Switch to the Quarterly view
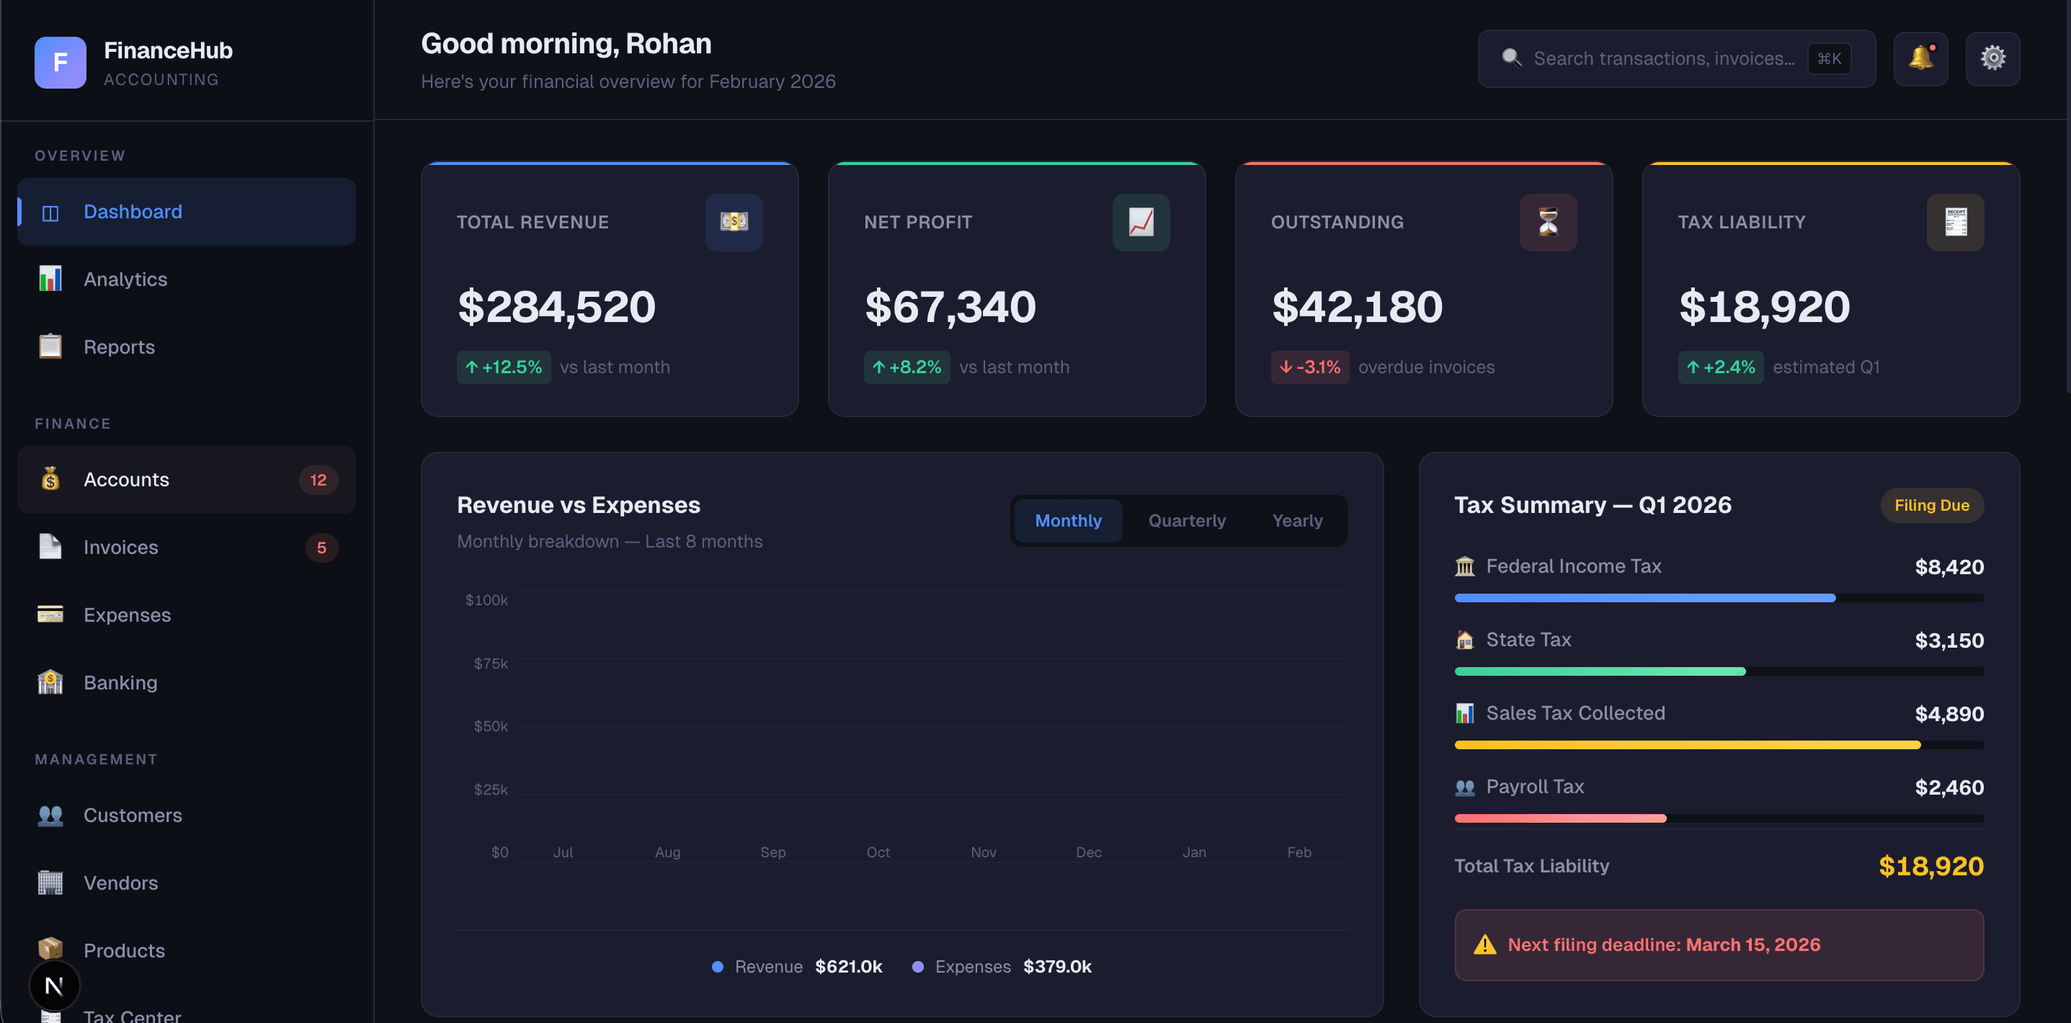Image resolution: width=2071 pixels, height=1023 pixels. coord(1188,520)
